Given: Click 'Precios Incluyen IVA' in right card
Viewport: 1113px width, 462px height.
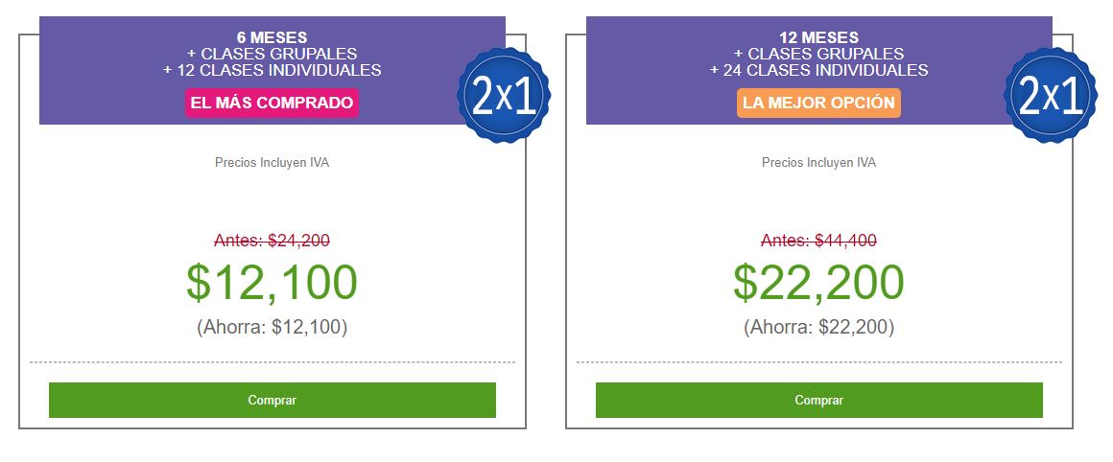Looking at the screenshot, I should (x=818, y=162).
